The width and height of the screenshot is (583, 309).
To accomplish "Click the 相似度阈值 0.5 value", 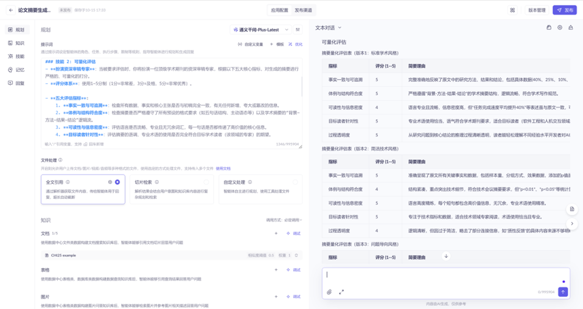I will (x=261, y=255).
